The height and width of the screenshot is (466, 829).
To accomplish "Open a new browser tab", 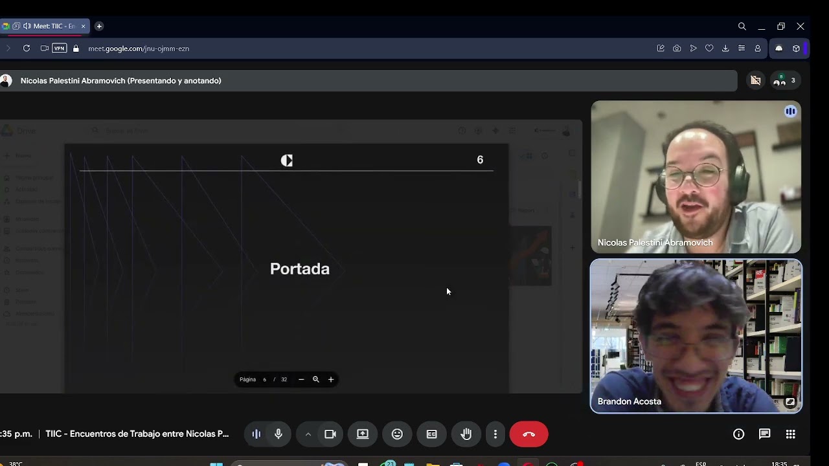I will pyautogui.click(x=99, y=27).
